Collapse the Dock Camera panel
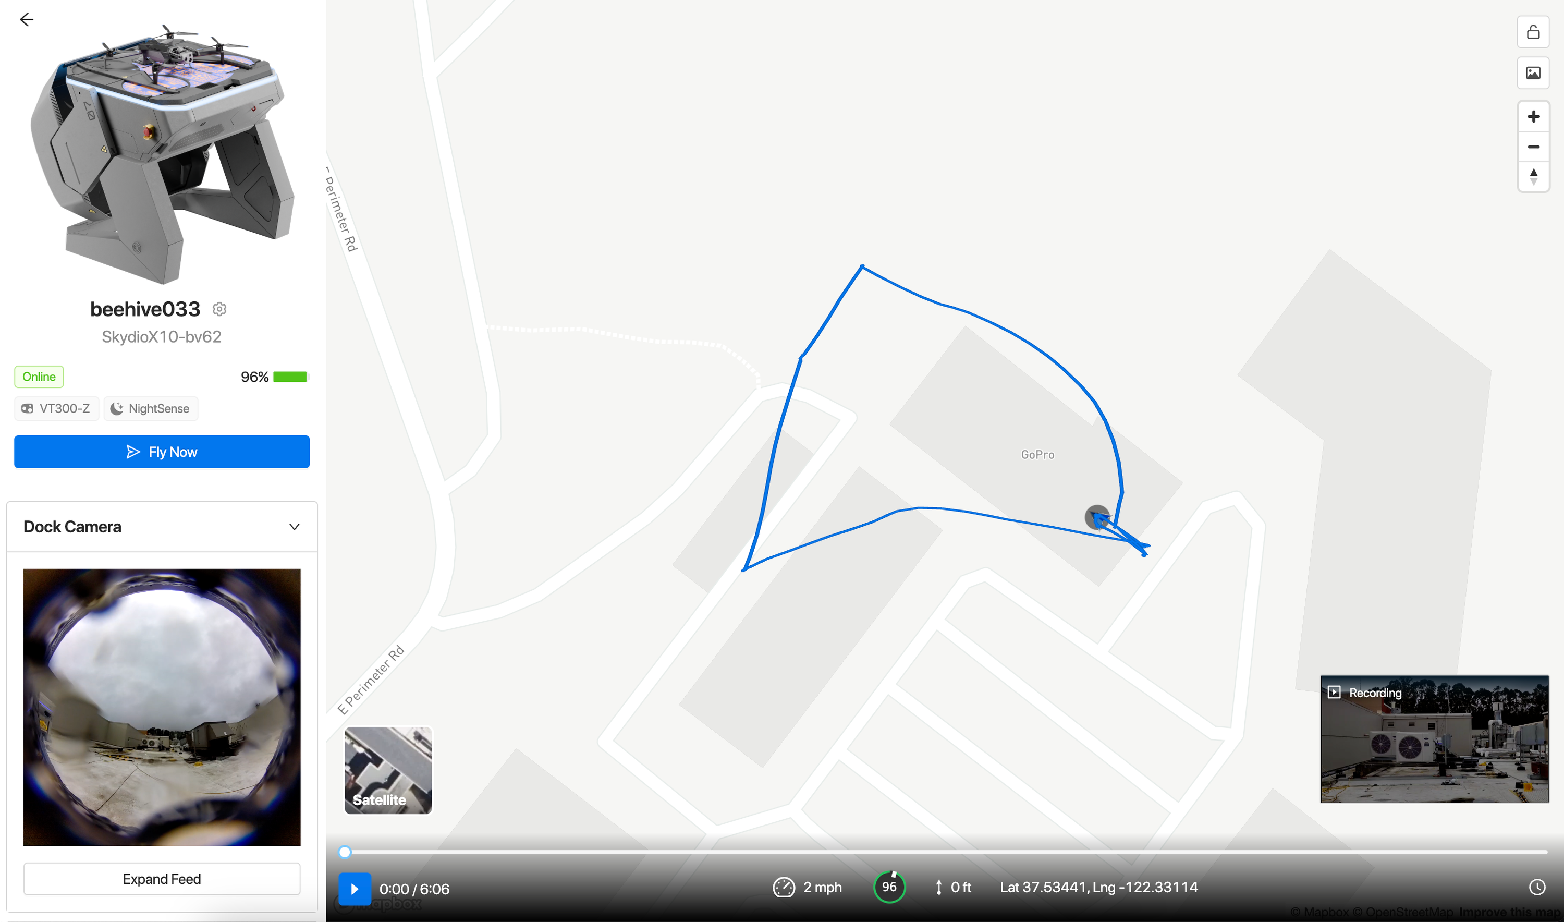Image resolution: width=1564 pixels, height=922 pixels. tap(294, 527)
